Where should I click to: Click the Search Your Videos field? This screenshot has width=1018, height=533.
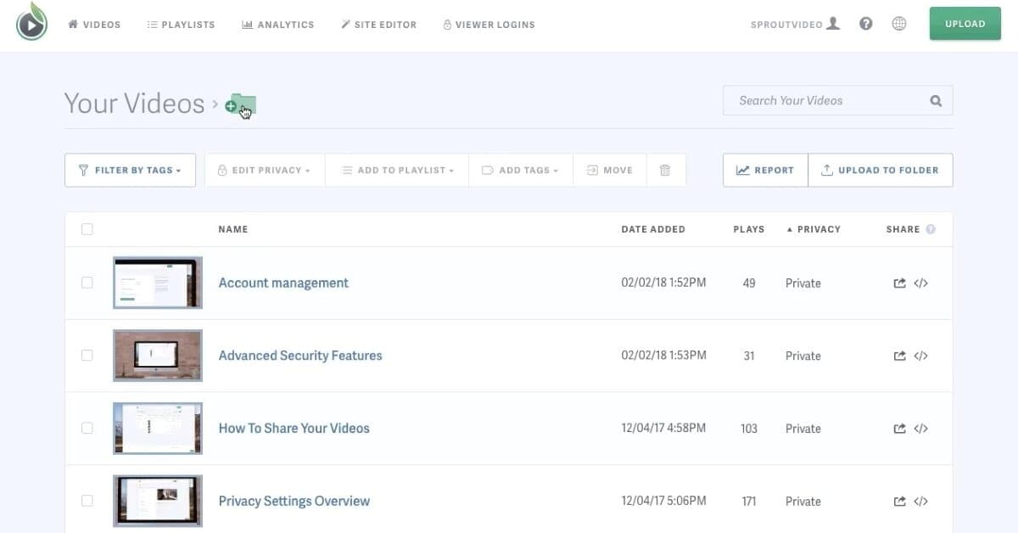click(837, 100)
